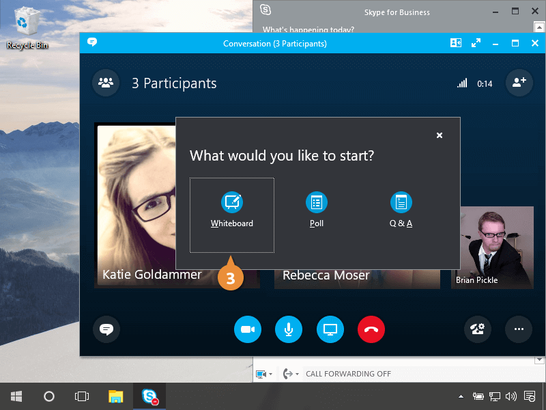Mute the microphone

[289, 330]
